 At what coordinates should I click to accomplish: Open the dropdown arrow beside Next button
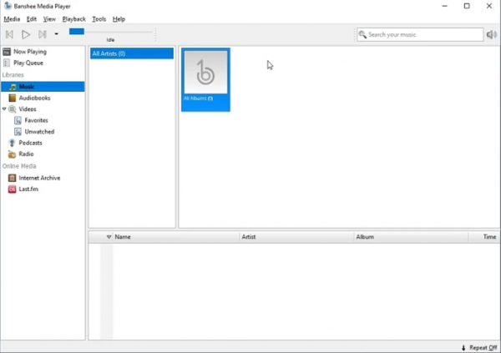pos(56,34)
